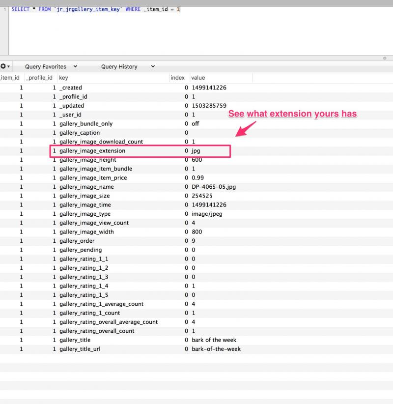
Task: Select the gallery_image_item_price row
Action: 93,178
